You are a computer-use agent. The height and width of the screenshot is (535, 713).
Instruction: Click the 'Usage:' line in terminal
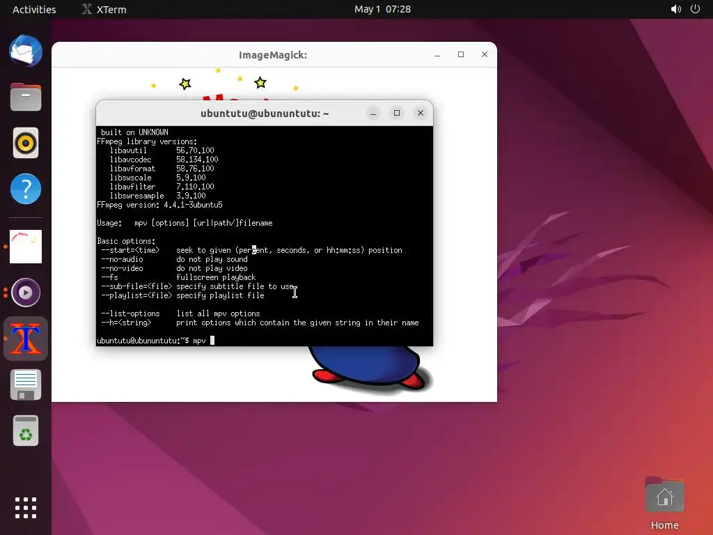[x=185, y=224]
